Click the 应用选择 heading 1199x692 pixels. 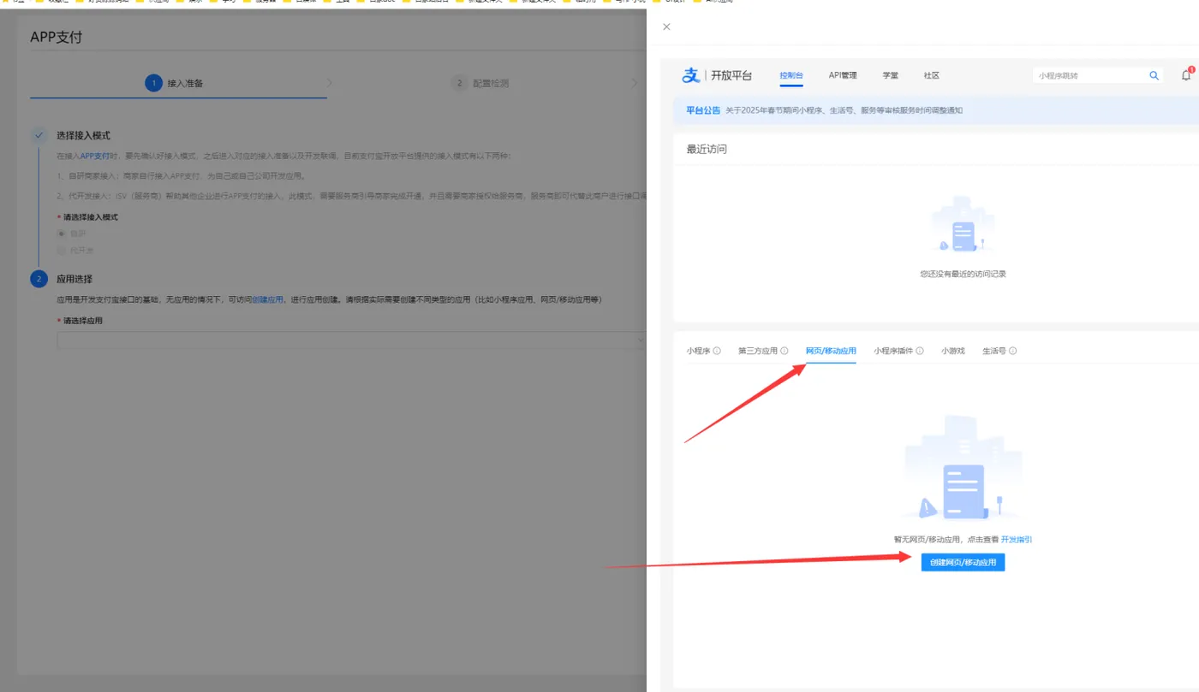tap(75, 279)
